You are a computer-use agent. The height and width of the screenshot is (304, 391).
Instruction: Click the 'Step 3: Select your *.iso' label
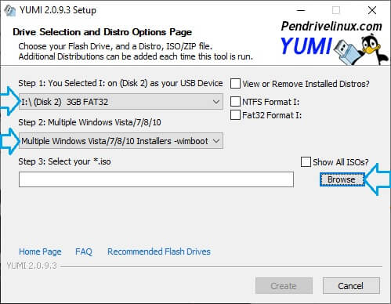coord(64,161)
